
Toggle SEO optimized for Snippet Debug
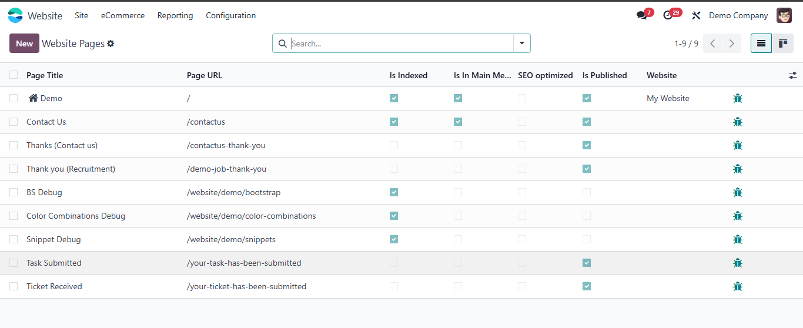[x=522, y=239]
